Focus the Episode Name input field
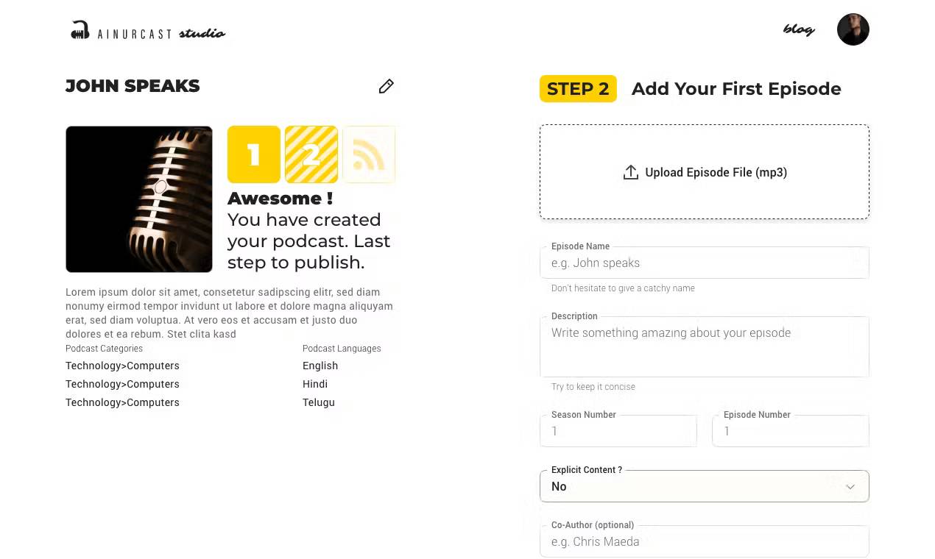This screenshot has width=935, height=559. click(x=704, y=263)
